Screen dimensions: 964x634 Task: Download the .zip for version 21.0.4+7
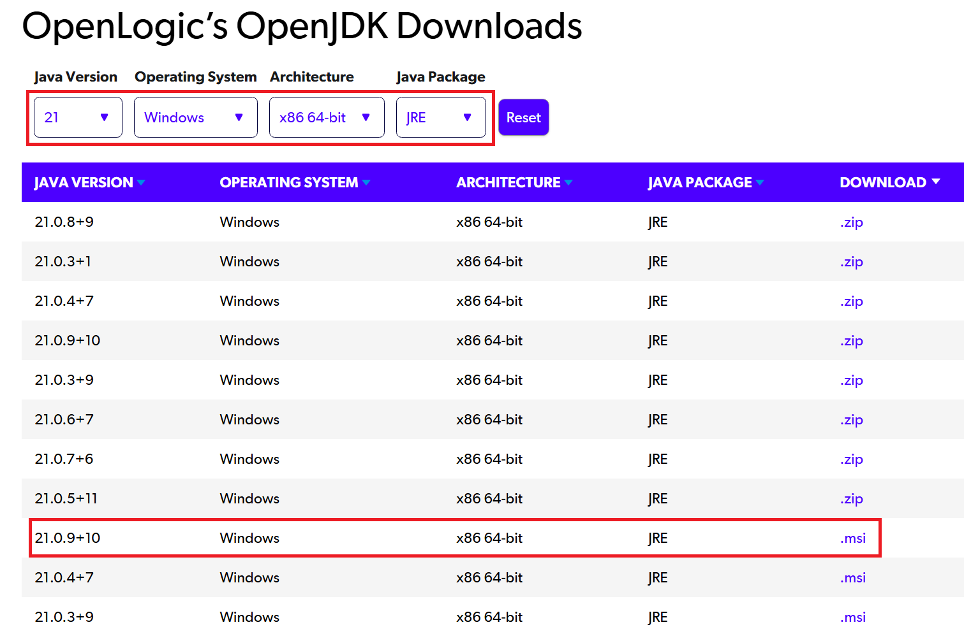pyautogui.click(x=851, y=301)
